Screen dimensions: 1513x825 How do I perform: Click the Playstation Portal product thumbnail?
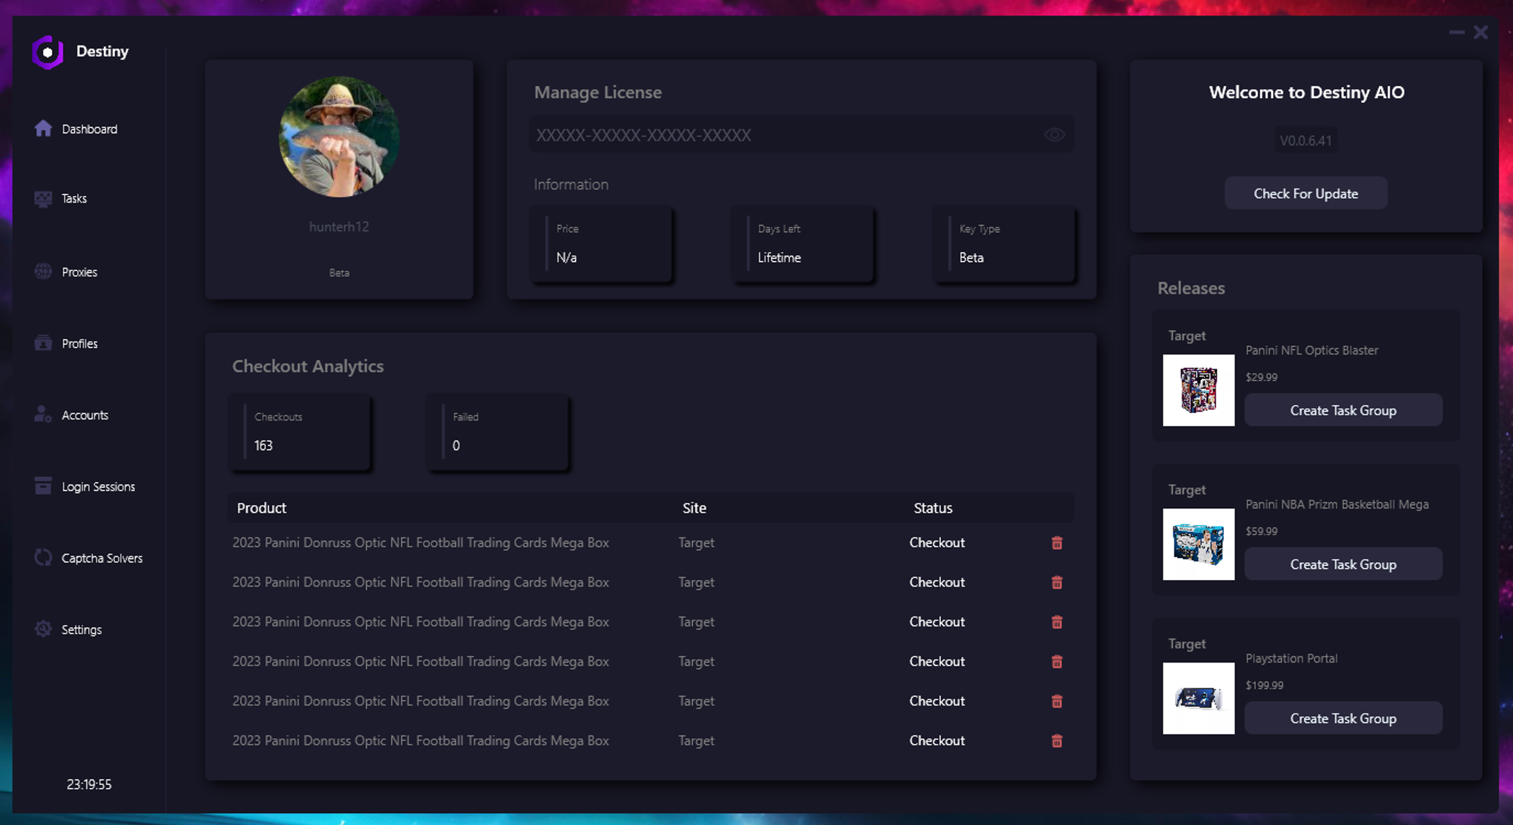1198,698
